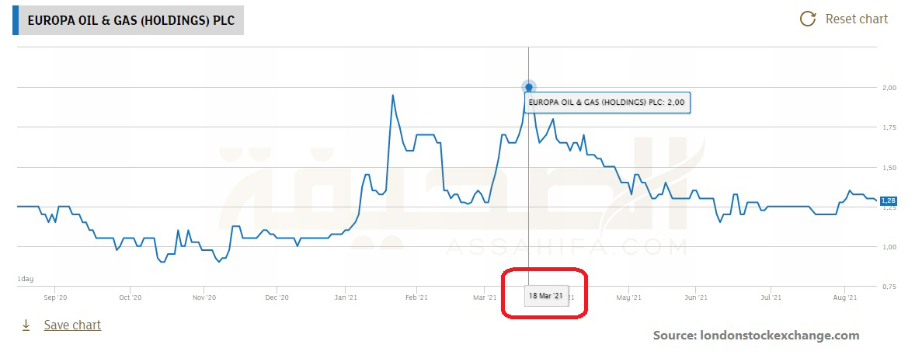Click the Save chart download arrow icon
The width and height of the screenshot is (922, 355).
point(26,325)
